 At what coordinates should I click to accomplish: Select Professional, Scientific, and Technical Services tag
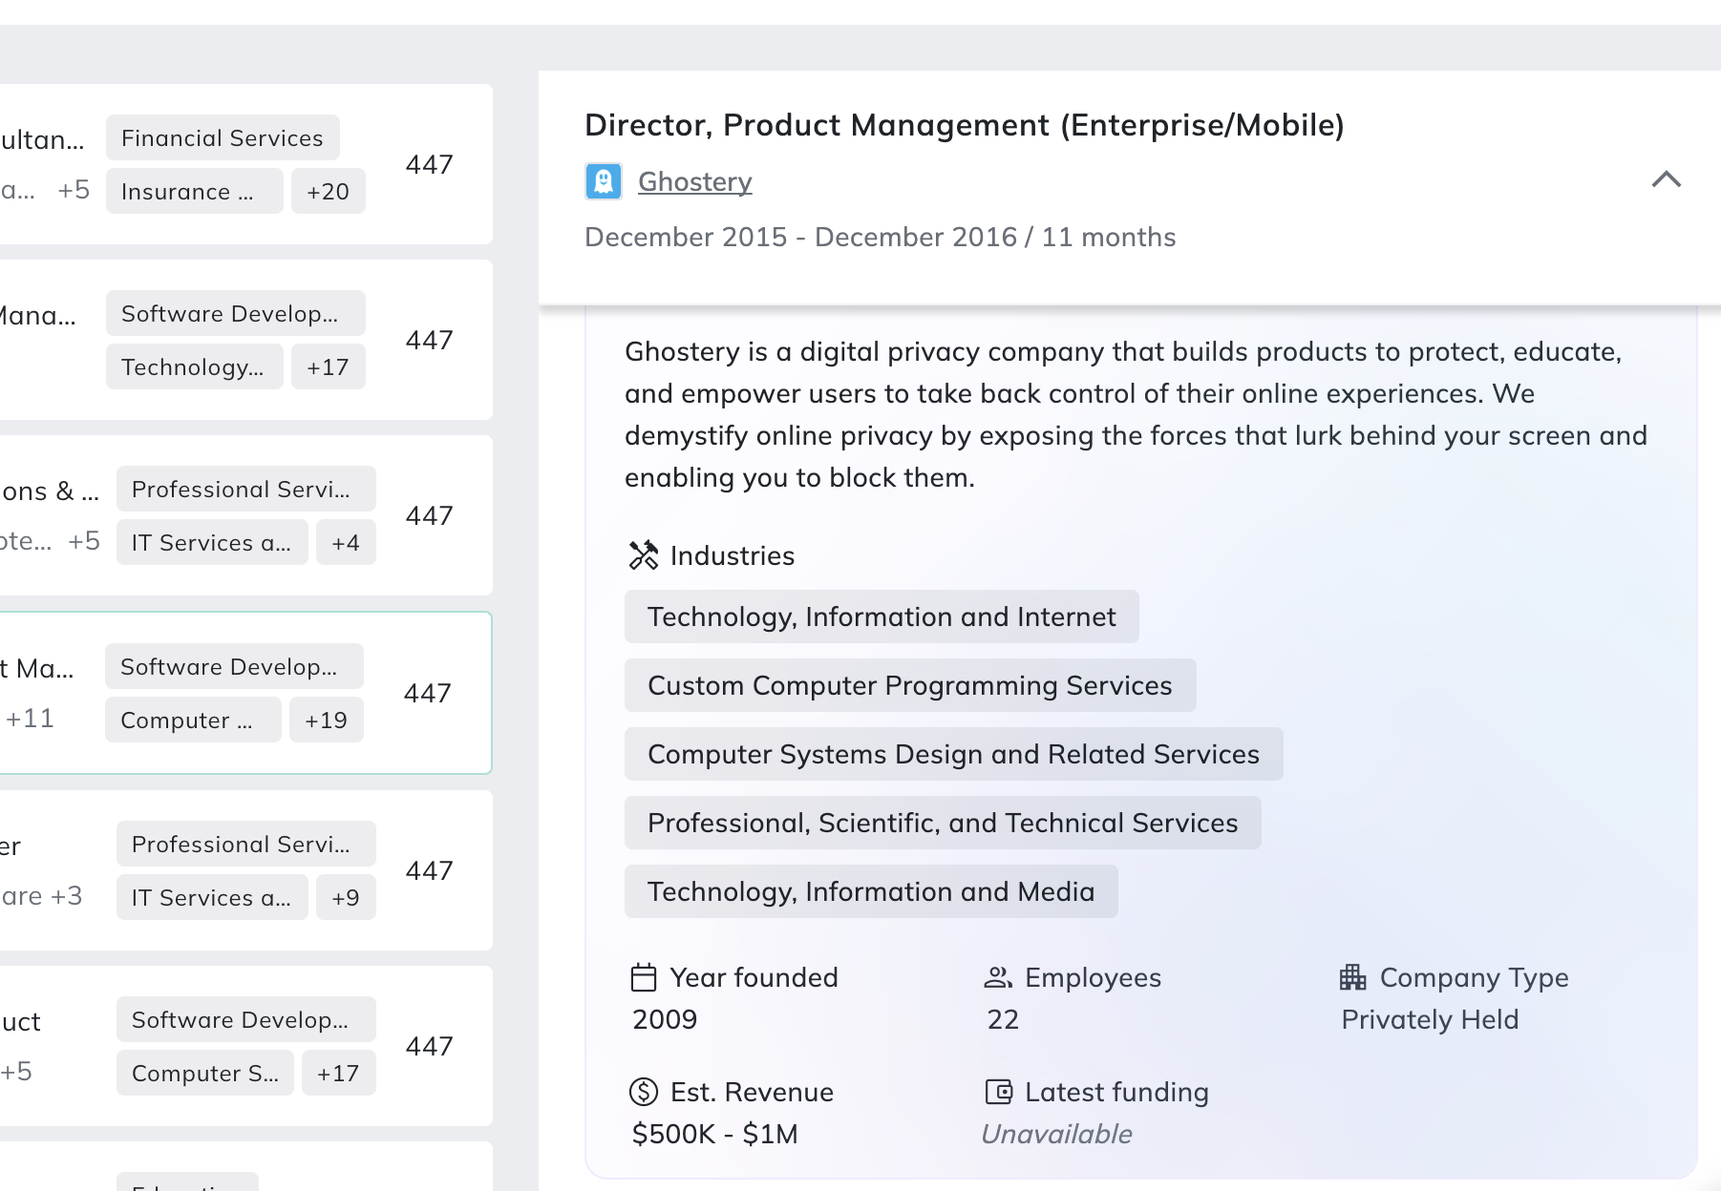point(943,823)
